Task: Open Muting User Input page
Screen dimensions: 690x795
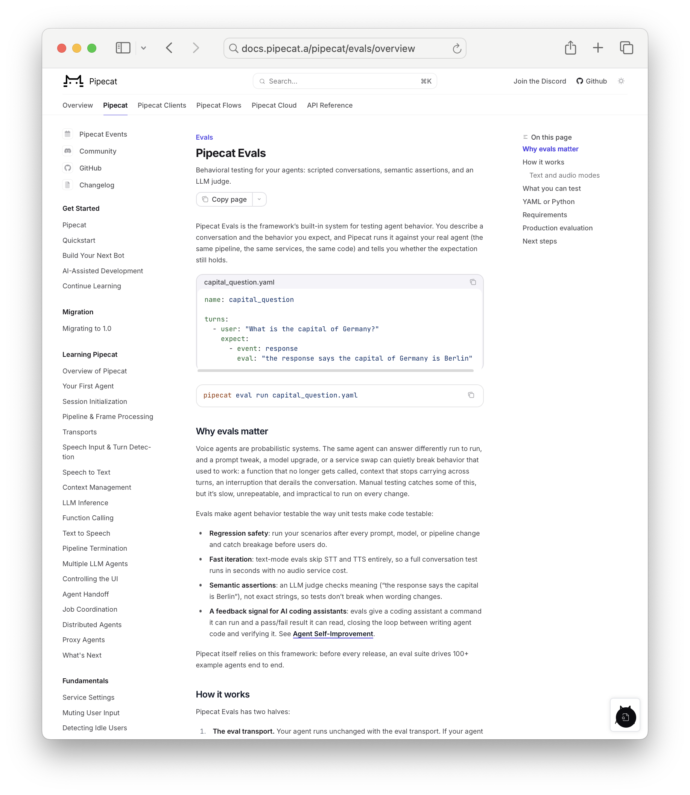Action: click(x=91, y=712)
